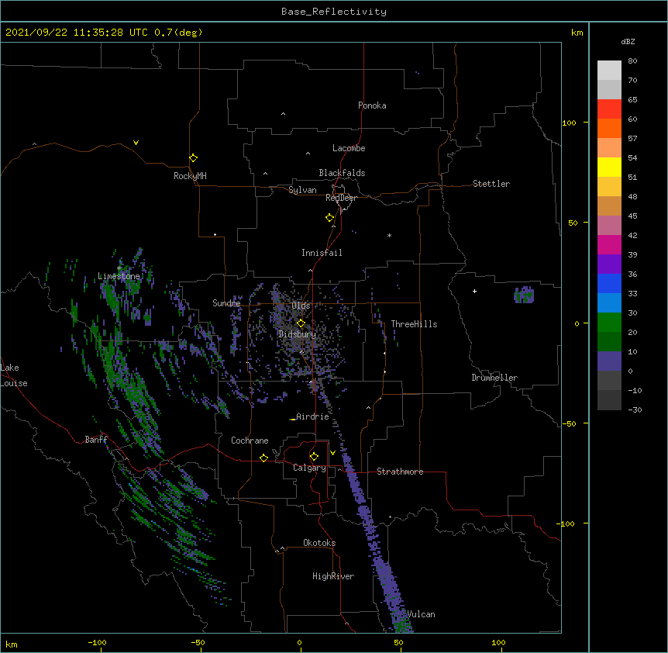Click the Didsbury label

point(297,334)
